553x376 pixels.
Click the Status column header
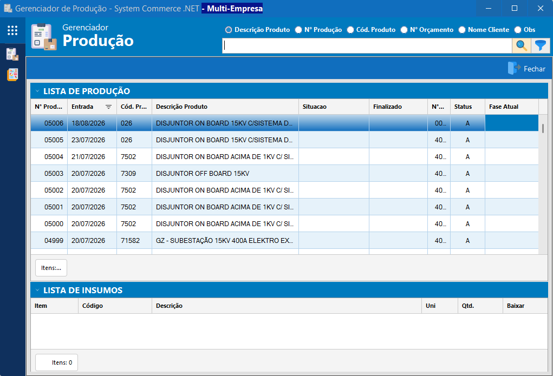pyautogui.click(x=467, y=107)
